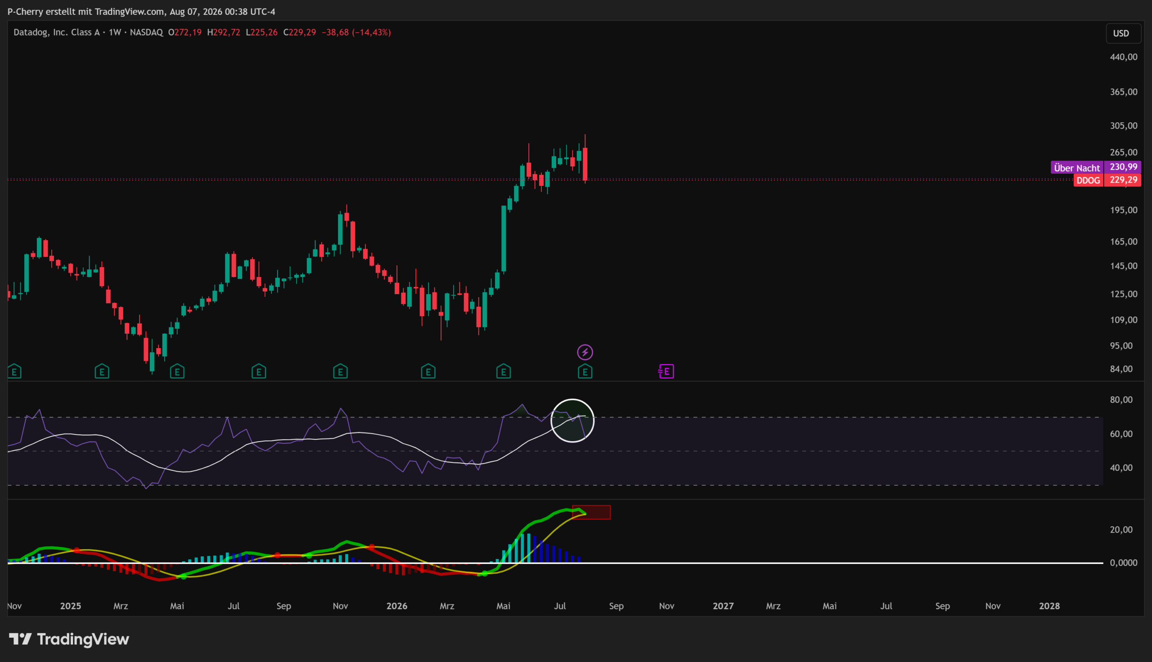The image size is (1152, 662).
Task: Click the earnings marker near August 2025
Action: (x=259, y=371)
